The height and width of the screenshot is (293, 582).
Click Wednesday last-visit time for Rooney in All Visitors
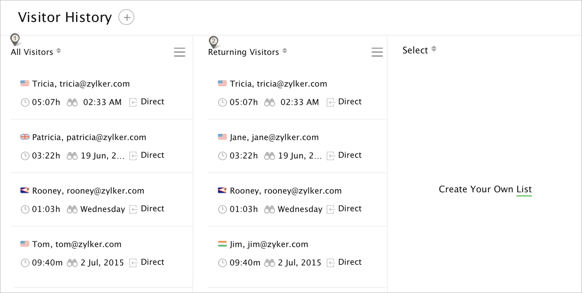102,209
